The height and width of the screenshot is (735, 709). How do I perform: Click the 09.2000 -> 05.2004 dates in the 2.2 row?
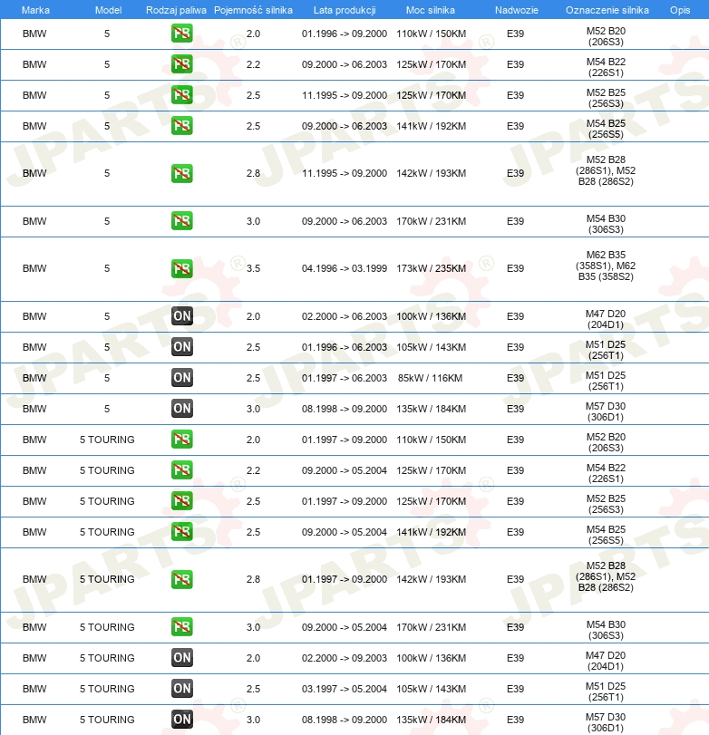(x=345, y=470)
